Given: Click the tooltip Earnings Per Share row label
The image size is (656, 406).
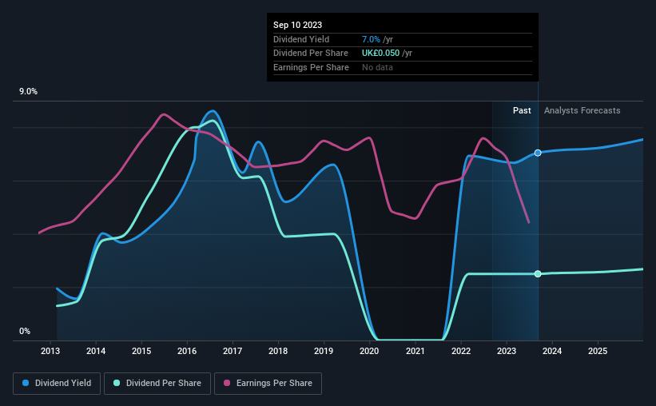Looking at the screenshot, I should pyautogui.click(x=312, y=67).
